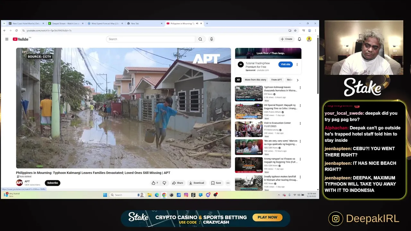Viewport: 411px width, 231px height.
Task: Open options for We are very sorry video
Action: tap(300, 141)
